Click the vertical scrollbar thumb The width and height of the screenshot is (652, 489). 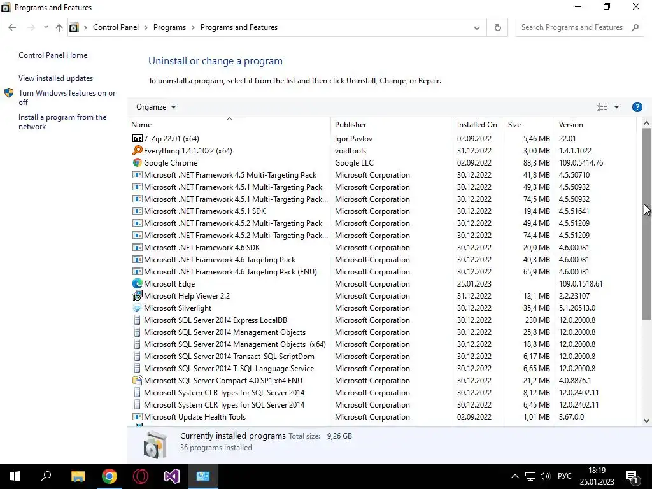[646, 223]
